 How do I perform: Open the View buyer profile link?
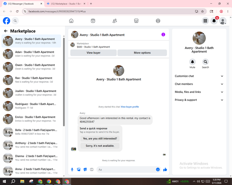click(130, 107)
